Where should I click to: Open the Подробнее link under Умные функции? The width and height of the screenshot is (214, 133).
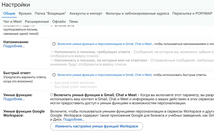coord(14,99)
